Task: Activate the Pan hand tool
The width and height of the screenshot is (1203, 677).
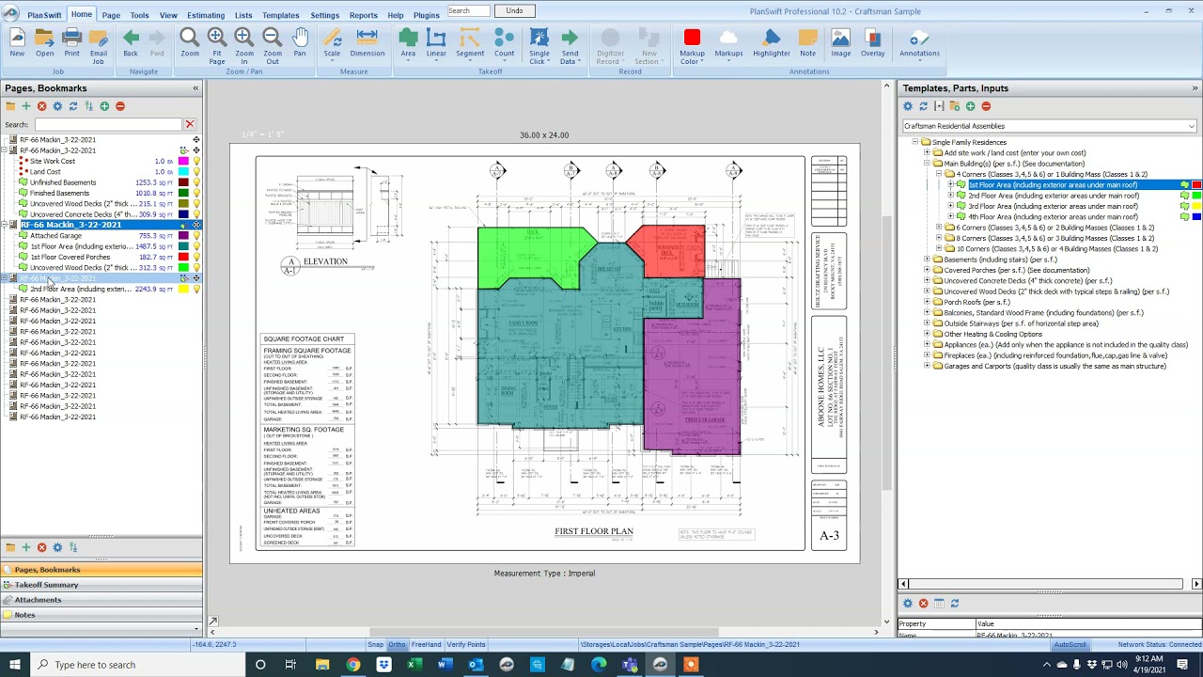Action: coord(300,43)
